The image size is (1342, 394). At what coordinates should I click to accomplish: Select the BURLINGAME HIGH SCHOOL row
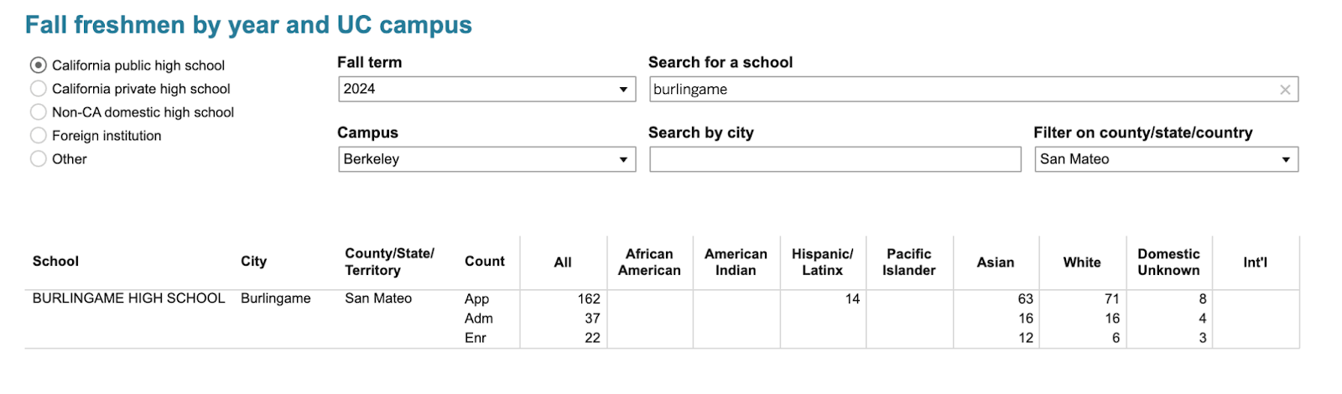tap(128, 298)
